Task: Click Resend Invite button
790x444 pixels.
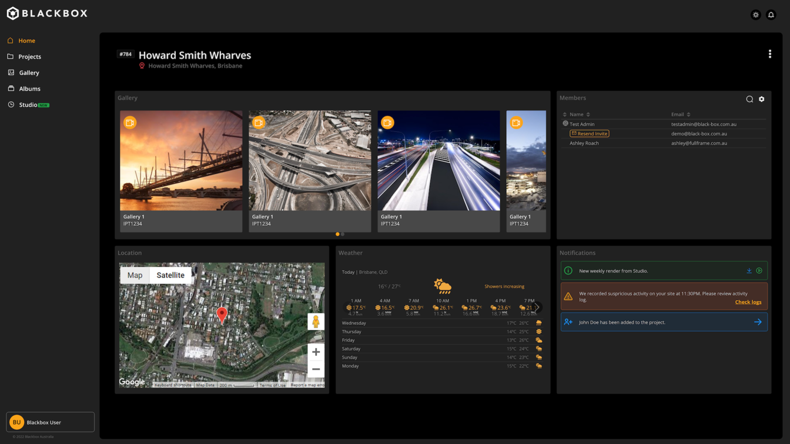Action: tap(590, 133)
